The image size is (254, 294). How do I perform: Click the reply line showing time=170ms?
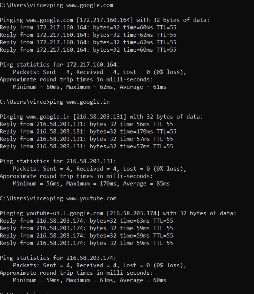coord(88,132)
